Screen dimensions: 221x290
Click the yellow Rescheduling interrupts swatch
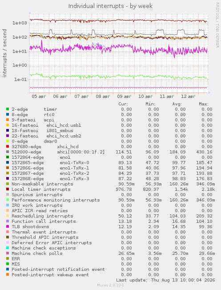point(8,216)
